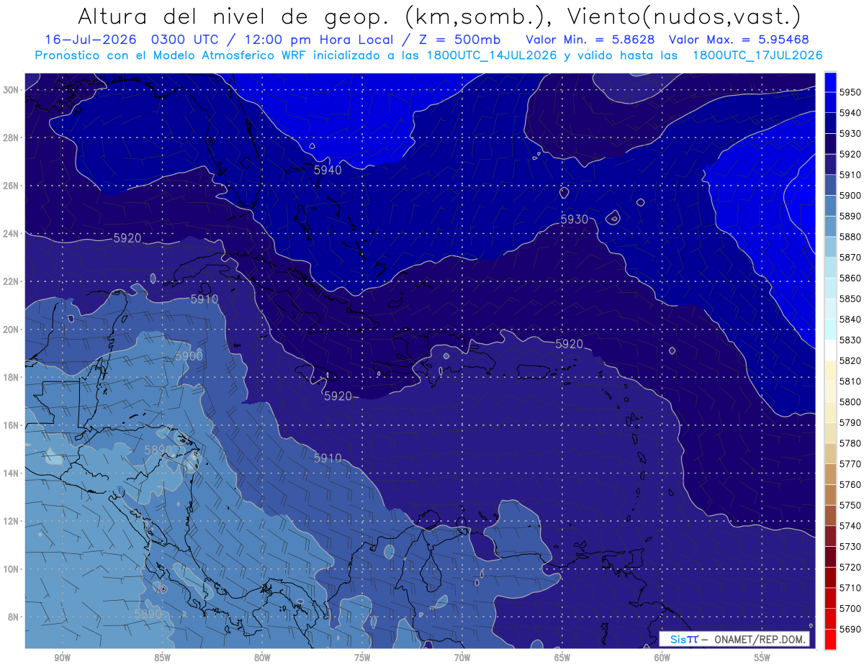This screenshot has height=667, width=864.
Task: Click the bright blue legend swatch above 5950
Action: coord(830,82)
